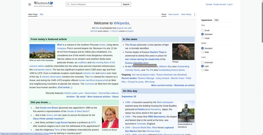
Task: Open the Main Page tab
Action: [x=33, y=14]
